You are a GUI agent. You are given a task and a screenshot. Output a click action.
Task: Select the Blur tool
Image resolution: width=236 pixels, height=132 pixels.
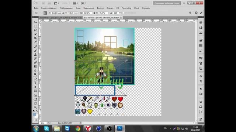35,70
